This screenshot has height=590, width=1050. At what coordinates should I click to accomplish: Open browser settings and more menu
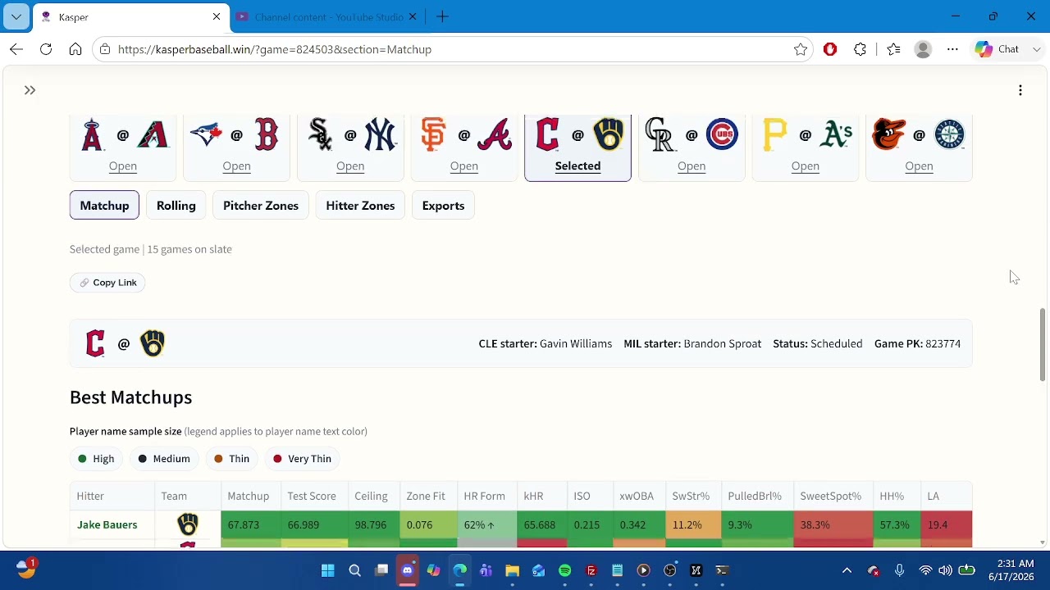coord(952,49)
